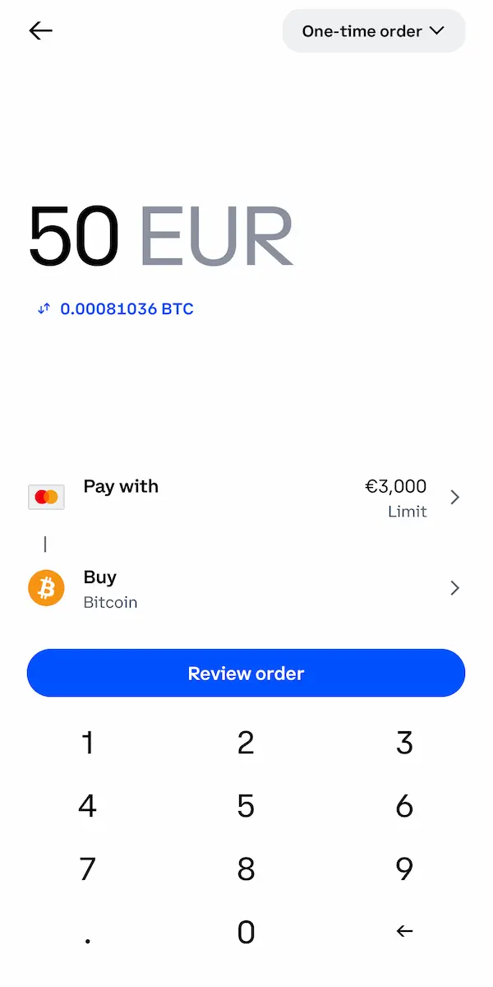Open the One-time order dropdown
The width and height of the screenshot is (493, 987).
[374, 31]
